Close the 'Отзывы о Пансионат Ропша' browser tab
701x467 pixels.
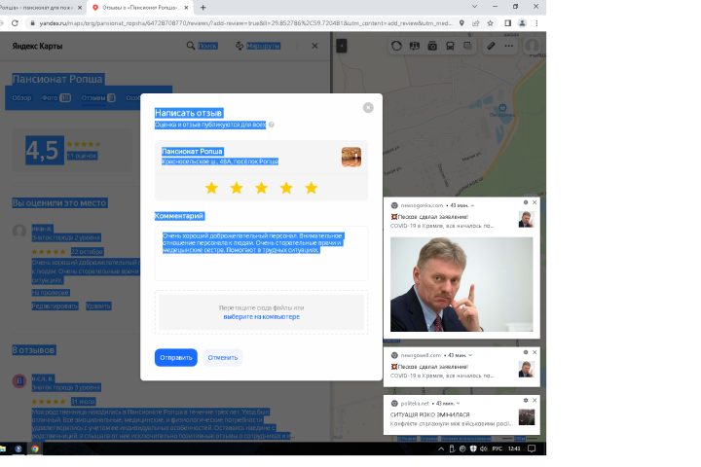186,7
